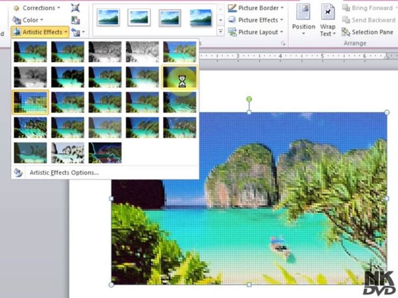
Task: Click the Reset Picture icon
Action: coord(75,32)
